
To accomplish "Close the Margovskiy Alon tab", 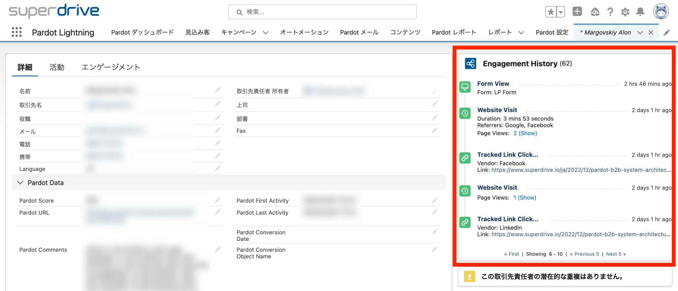I will [651, 33].
